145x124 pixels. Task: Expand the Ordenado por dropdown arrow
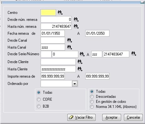(x=75, y=84)
